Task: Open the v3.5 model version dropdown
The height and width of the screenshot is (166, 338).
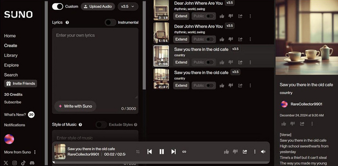Action: point(128,6)
